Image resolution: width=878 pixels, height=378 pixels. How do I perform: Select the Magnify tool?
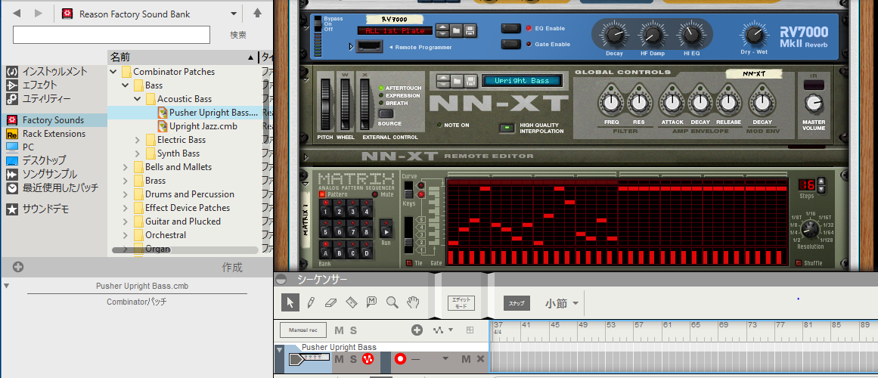click(x=392, y=302)
